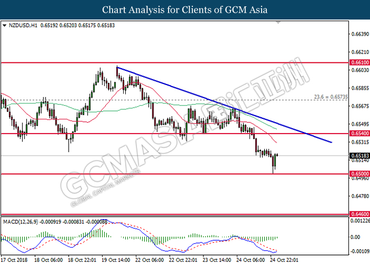Select the current price tag 0.65183
This screenshot has height=264, width=370.
pyautogui.click(x=359, y=156)
